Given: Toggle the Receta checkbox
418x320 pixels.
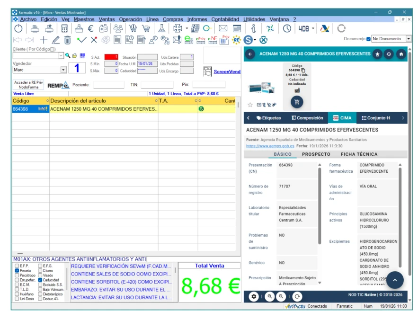Looking at the screenshot, I should point(17,270).
